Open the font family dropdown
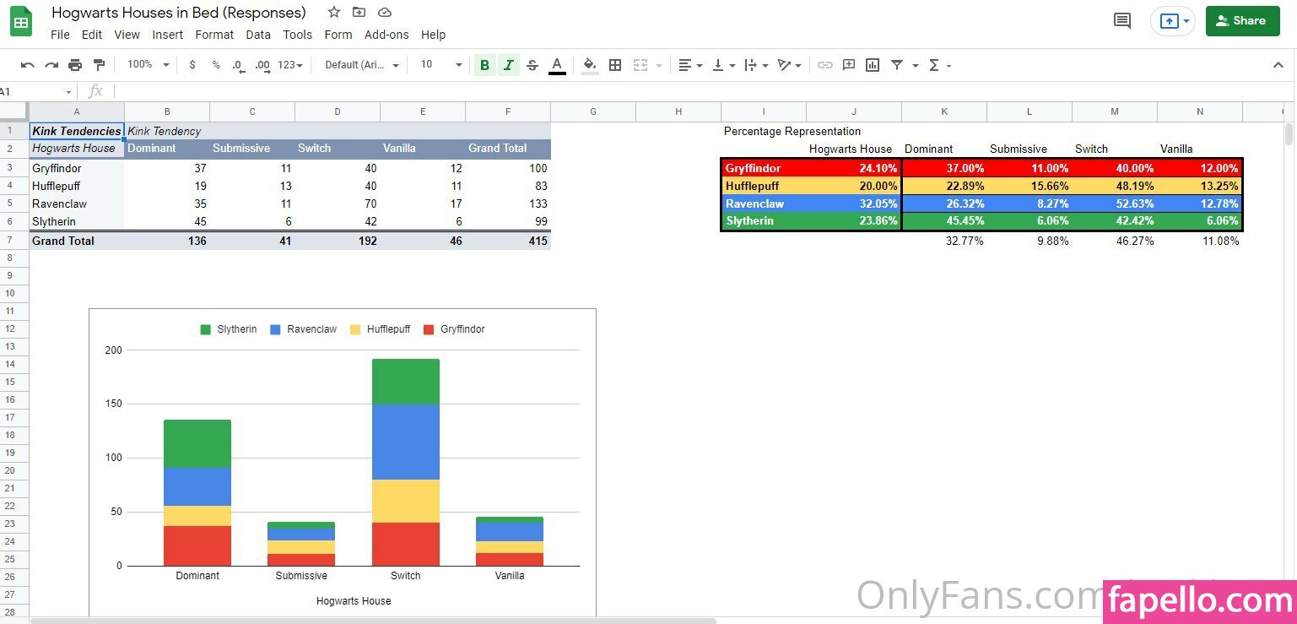The height and width of the screenshot is (624, 1297). 362,65
